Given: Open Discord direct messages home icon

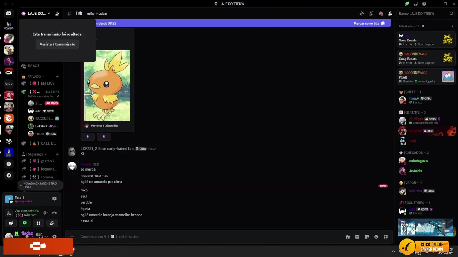Looking at the screenshot, I should pyautogui.click(x=9, y=14).
